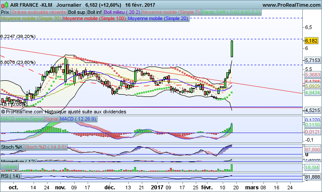Click the 4,5215 price axis tag
The image size is (322, 192).
(x=313, y=110)
